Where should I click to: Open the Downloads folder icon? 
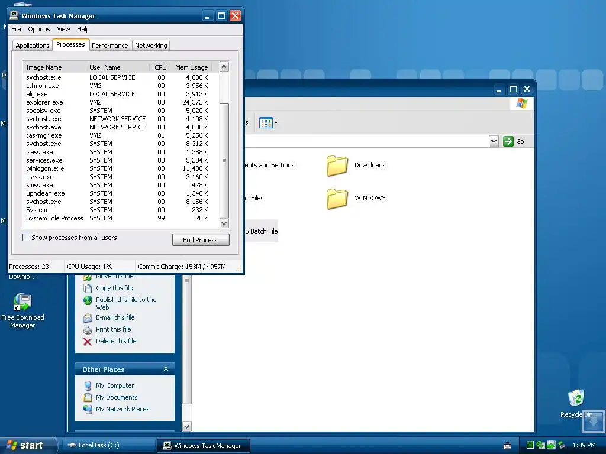(337, 166)
